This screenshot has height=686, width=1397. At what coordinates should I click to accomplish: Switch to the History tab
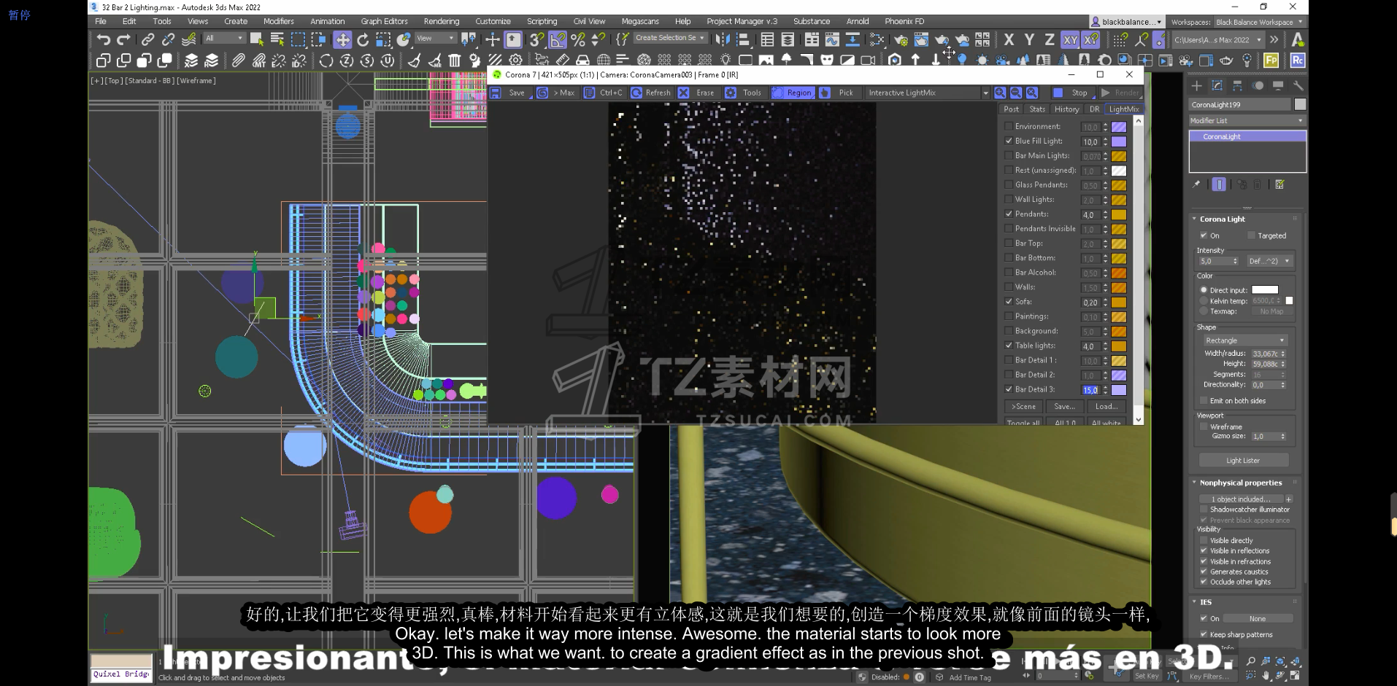point(1066,109)
